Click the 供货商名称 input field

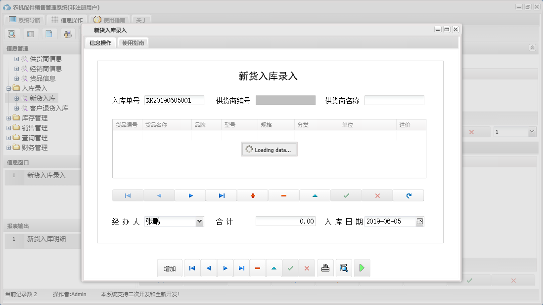(x=394, y=100)
